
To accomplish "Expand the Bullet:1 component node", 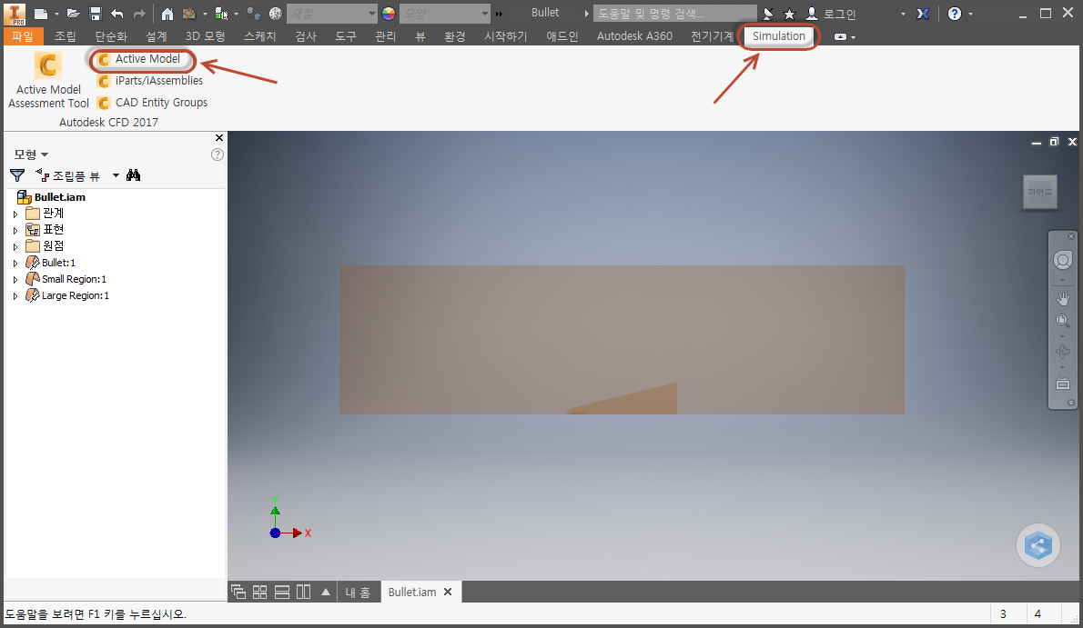I will click(x=15, y=263).
